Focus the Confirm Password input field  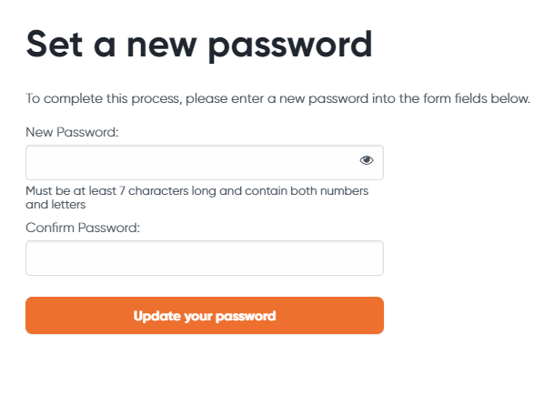point(205,258)
